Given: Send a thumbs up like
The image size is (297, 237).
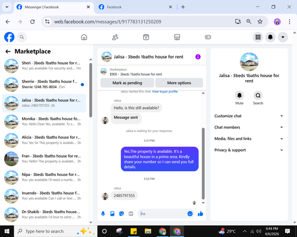Looking at the screenshot, I should point(200,213).
